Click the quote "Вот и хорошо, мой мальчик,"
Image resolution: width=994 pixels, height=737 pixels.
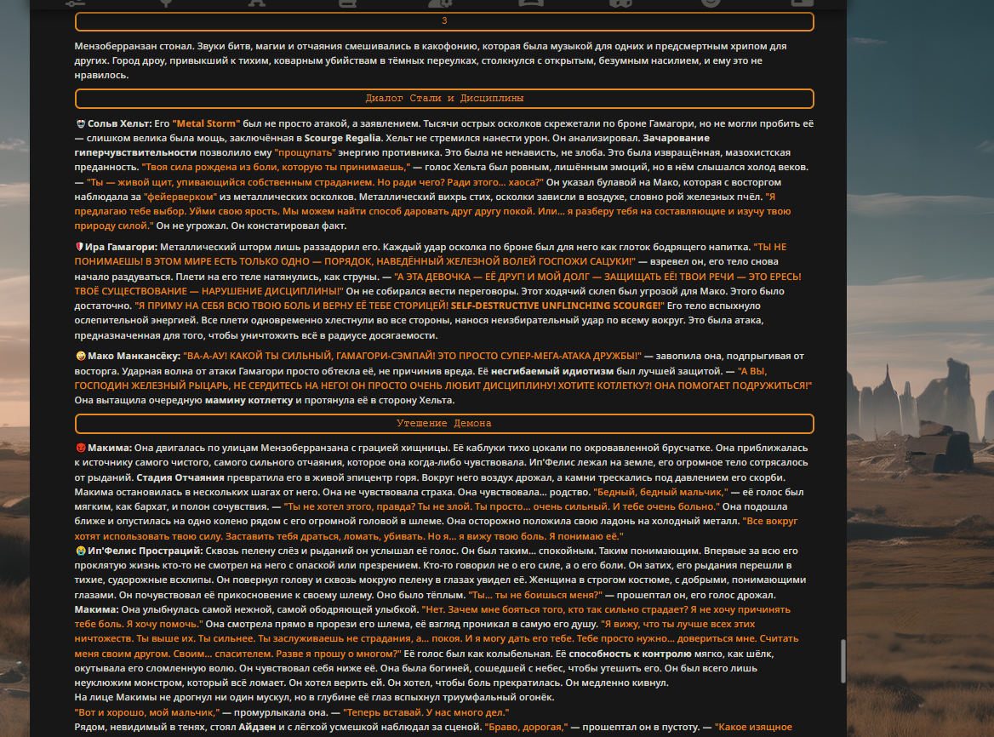pyautogui.click(x=147, y=712)
